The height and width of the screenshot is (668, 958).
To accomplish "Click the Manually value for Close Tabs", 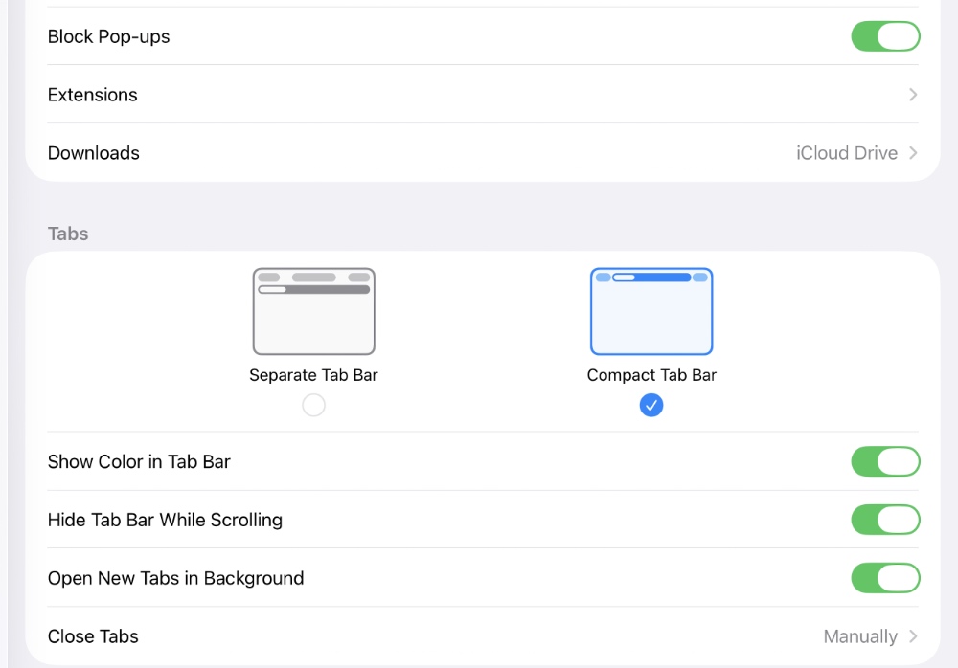I will click(x=859, y=636).
